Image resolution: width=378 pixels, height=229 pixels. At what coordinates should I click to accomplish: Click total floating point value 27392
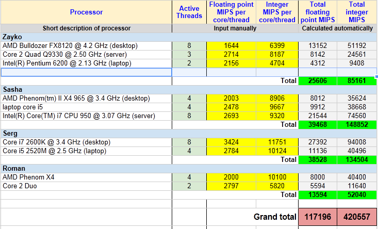click(x=318, y=142)
